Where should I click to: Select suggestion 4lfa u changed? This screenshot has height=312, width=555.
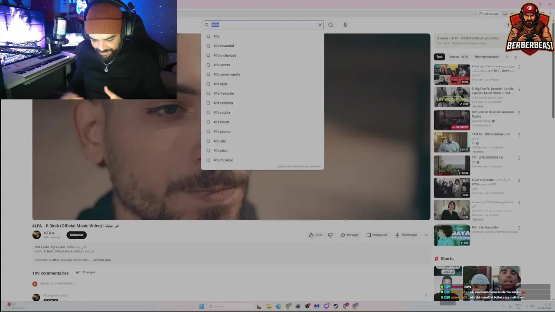(262, 55)
